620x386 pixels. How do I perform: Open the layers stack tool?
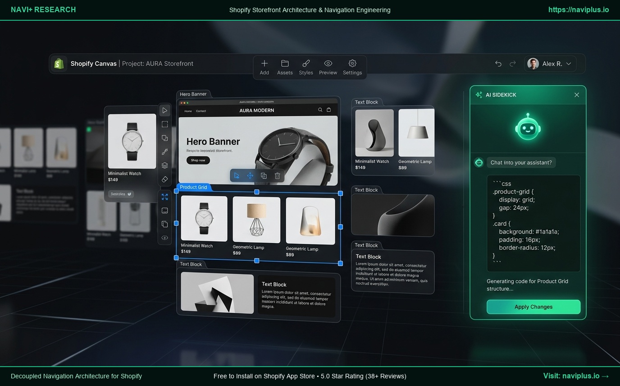(165, 165)
